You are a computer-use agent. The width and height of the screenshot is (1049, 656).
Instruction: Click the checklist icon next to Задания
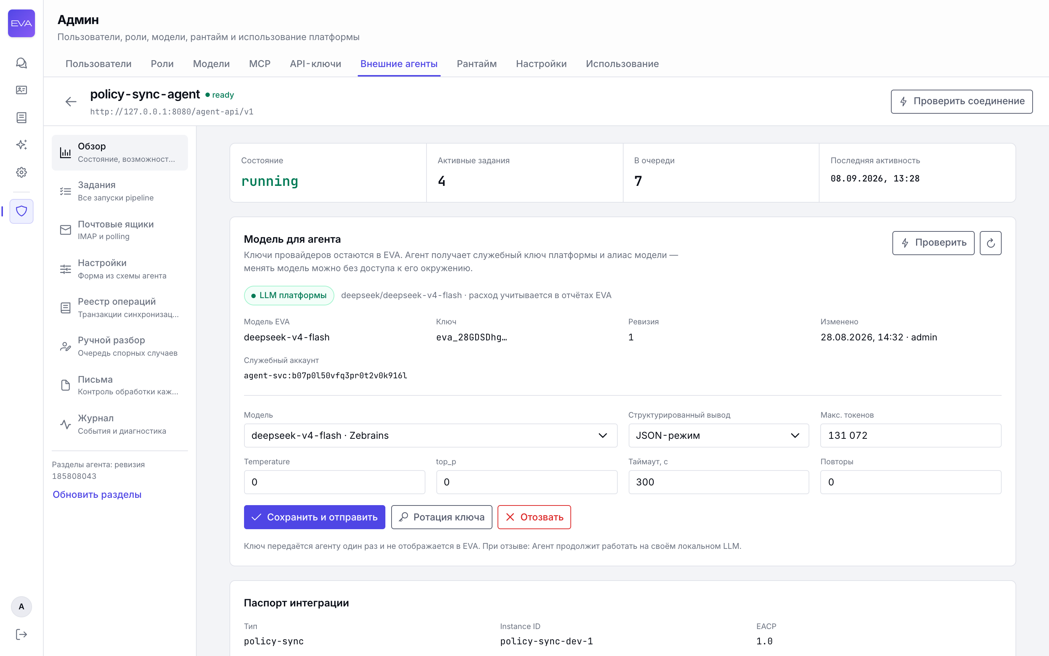coord(66,191)
